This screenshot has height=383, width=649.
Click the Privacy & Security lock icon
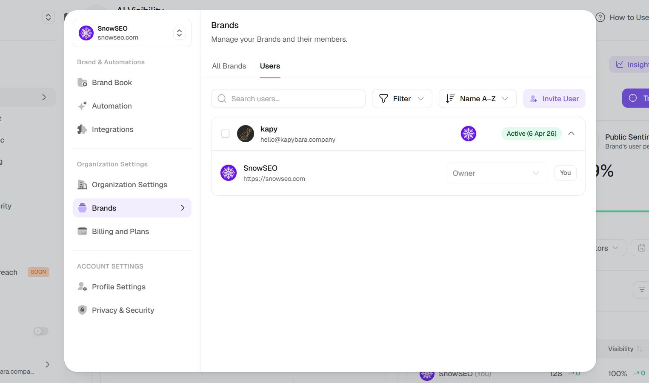point(82,310)
